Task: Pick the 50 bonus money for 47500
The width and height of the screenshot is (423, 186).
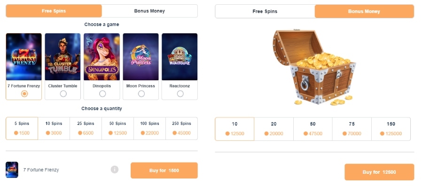Action: pyautogui.click(x=313, y=129)
